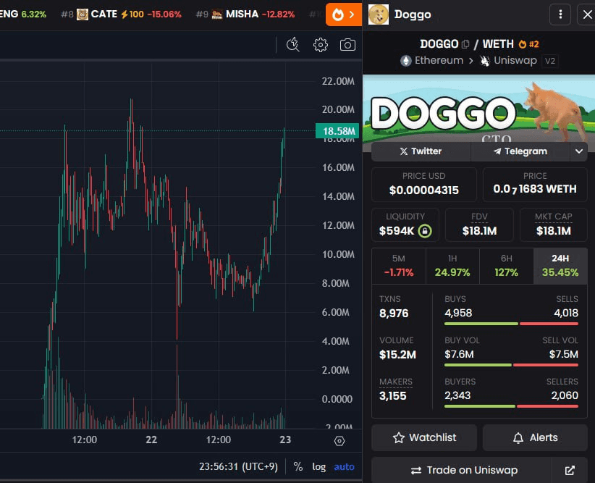Image resolution: width=595 pixels, height=483 pixels.
Task: Click the buy vol versus sell vol bar
Action: (x=511, y=365)
